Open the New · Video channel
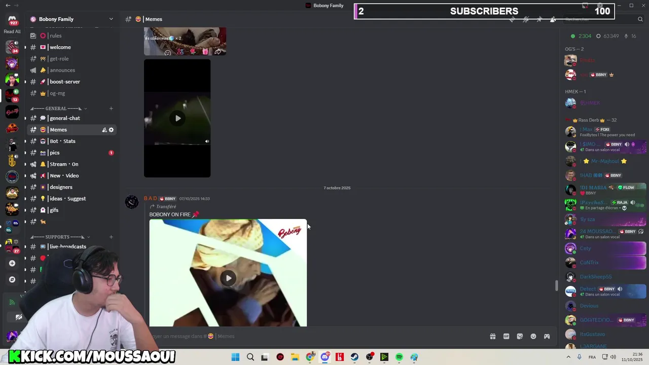 click(71, 175)
